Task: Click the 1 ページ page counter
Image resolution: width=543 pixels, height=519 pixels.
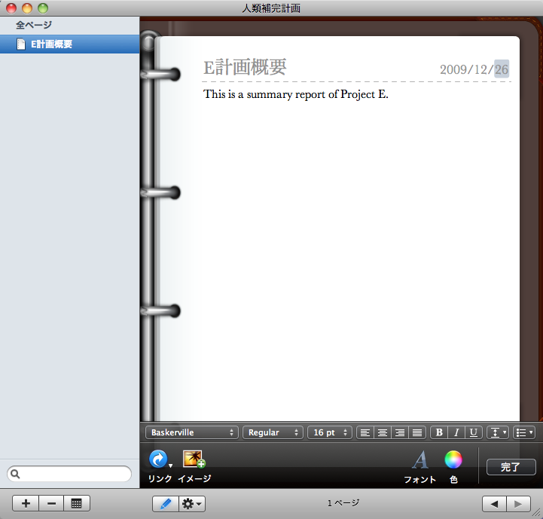Action: coord(343,502)
